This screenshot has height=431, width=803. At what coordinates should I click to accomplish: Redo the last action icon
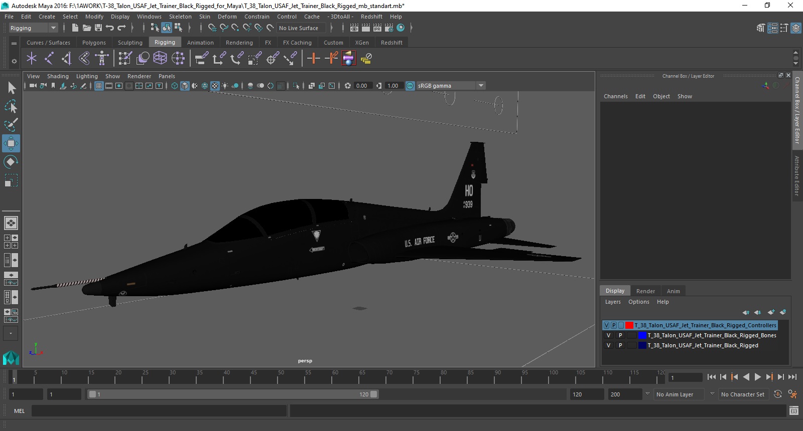coord(121,28)
